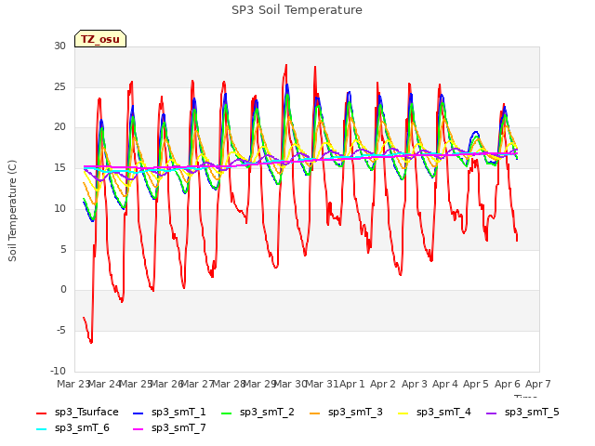This screenshot has height=446, width=595.
Task: Click the -10 y-axis tick label
Action: pos(58,371)
